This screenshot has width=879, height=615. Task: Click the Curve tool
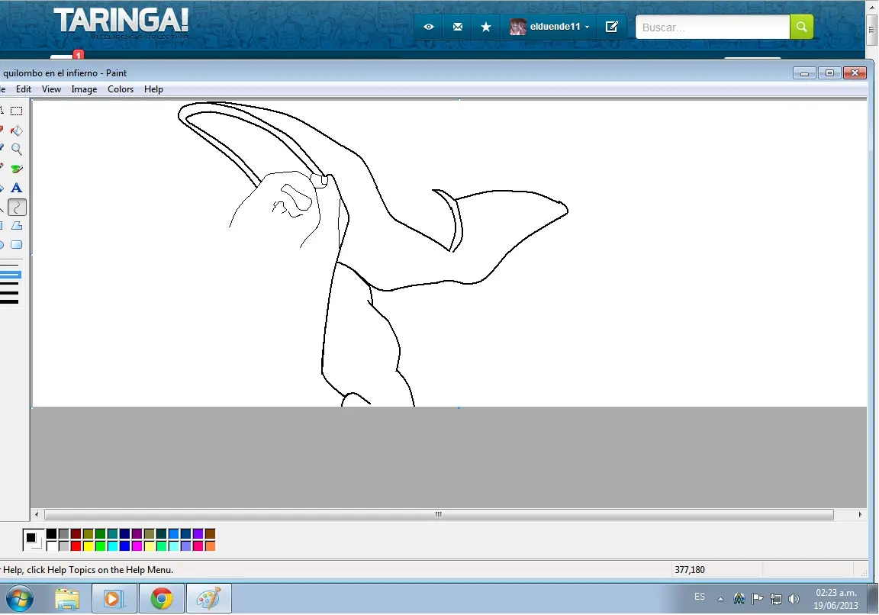[16, 207]
